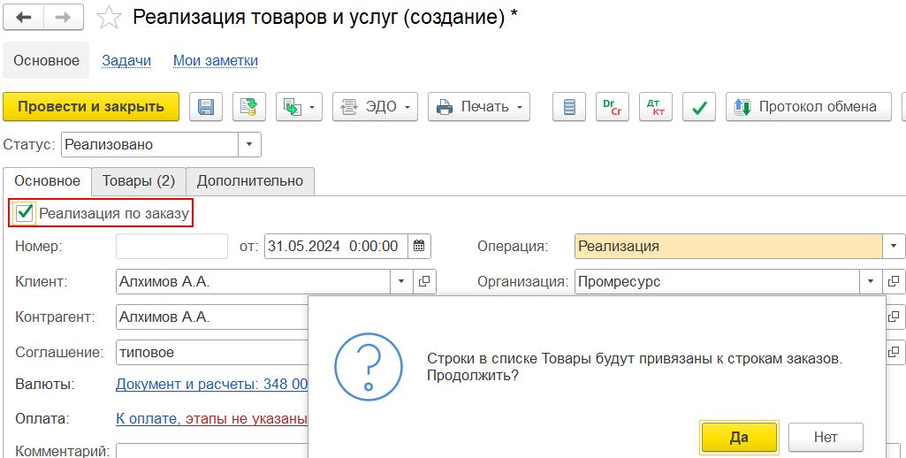Click the save document floppy disk icon
Image resolution: width=906 pixels, height=458 pixels.
[x=206, y=107]
